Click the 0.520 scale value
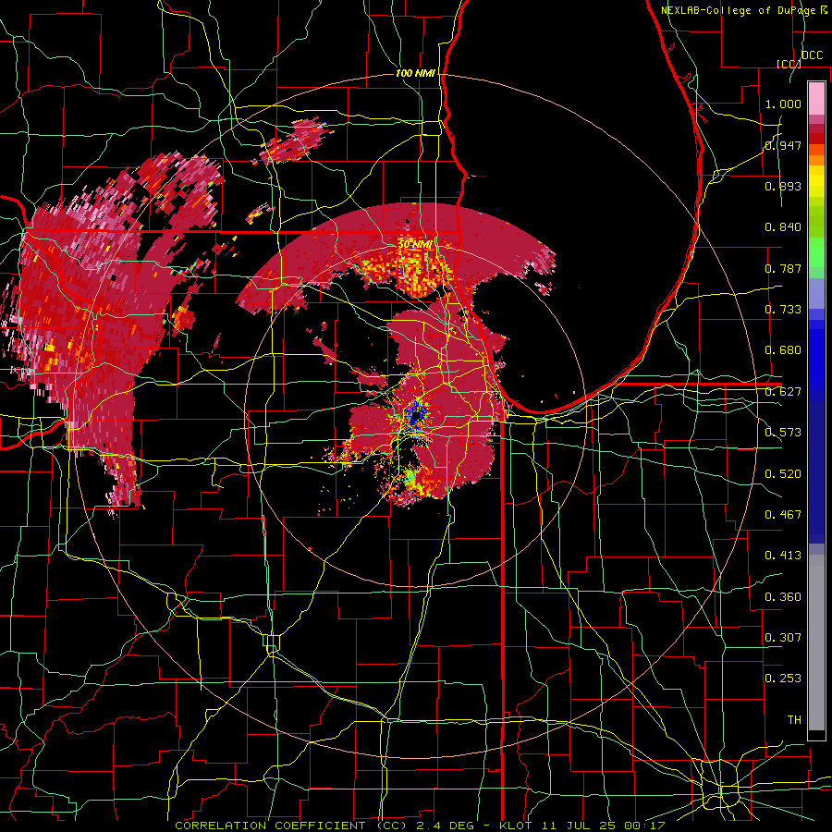Viewport: 832px width, 832px height. [x=783, y=474]
